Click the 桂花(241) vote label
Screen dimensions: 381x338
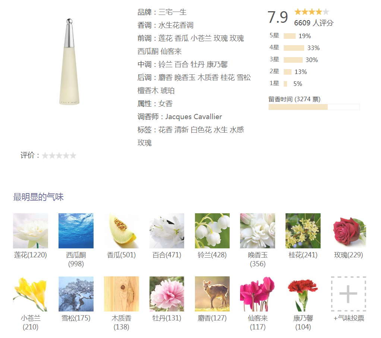coord(303,255)
